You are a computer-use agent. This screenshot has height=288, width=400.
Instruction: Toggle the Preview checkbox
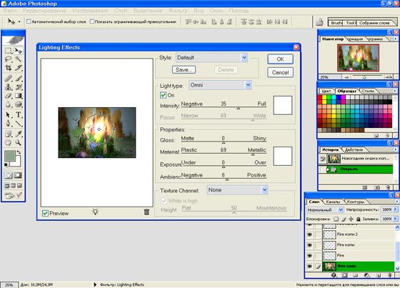(x=45, y=213)
